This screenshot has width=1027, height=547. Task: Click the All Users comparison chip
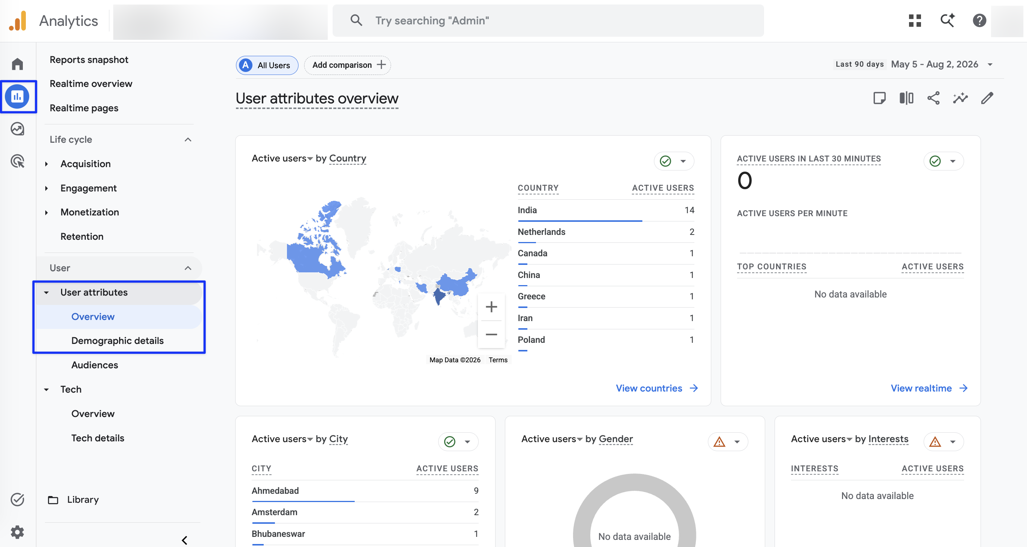point(267,65)
